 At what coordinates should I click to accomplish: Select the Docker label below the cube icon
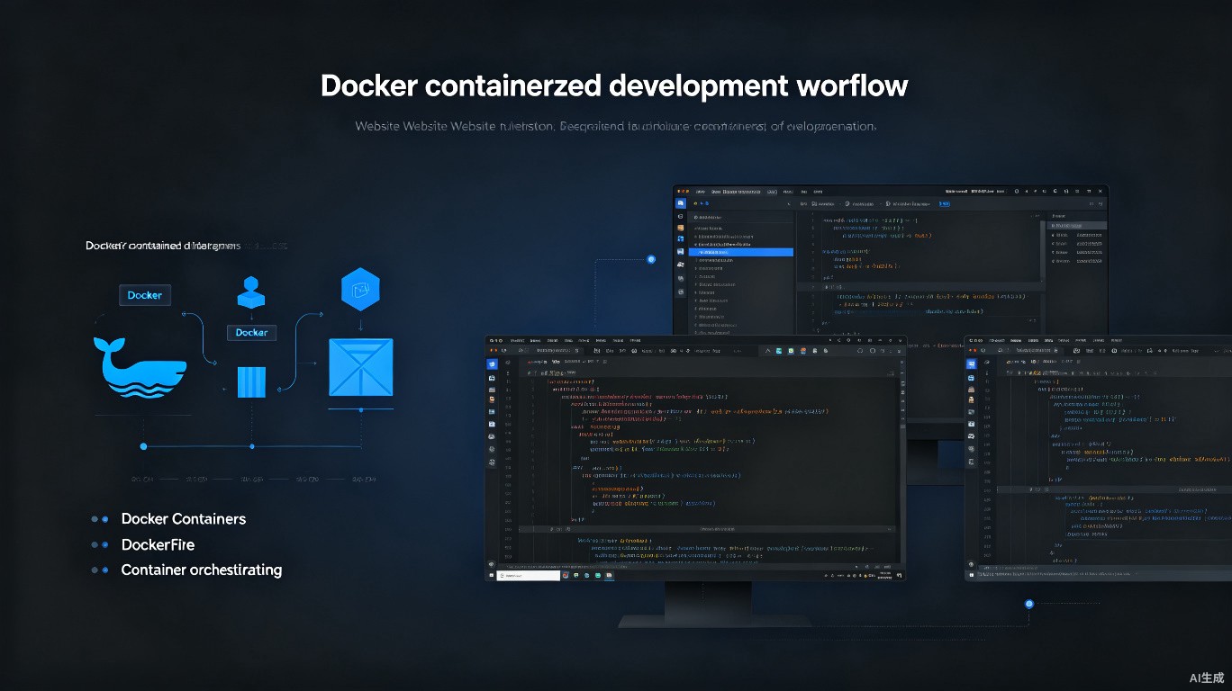[251, 332]
